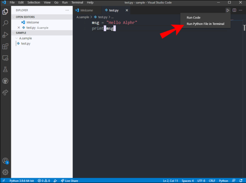The width and height of the screenshot is (246, 183).
Task: Switch to the Welcome tab
Action: 87,10
